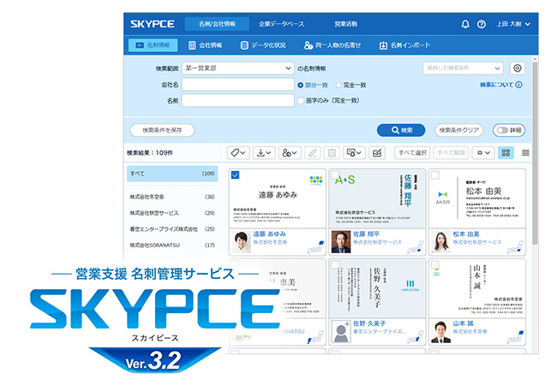557x385 pixels.
Task: Click the すべて選択 button
Action: [412, 153]
